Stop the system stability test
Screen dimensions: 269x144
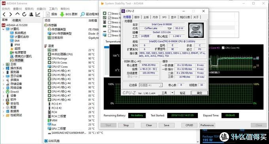pyautogui.click(x=126, y=125)
